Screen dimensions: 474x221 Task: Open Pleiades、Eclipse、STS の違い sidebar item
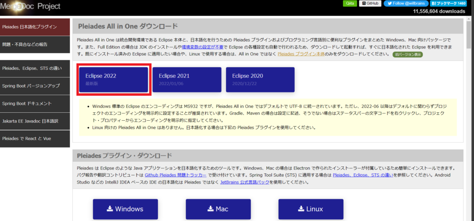tap(35, 68)
